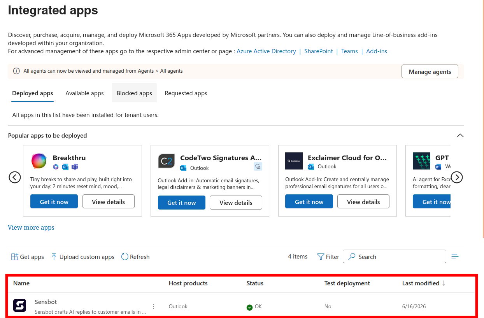
Task: Click the Teams icon under Breakthru
Action: (74, 167)
